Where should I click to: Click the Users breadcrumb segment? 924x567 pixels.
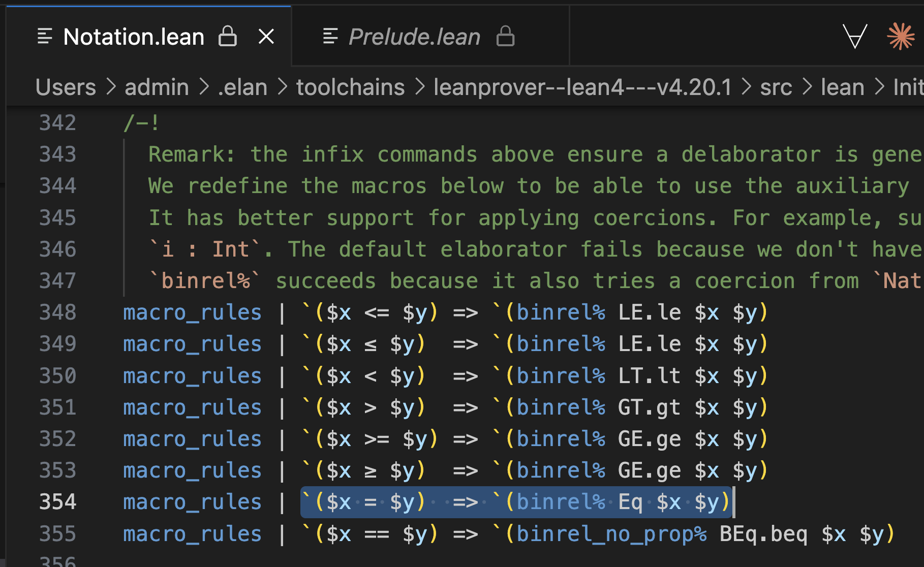click(x=65, y=87)
